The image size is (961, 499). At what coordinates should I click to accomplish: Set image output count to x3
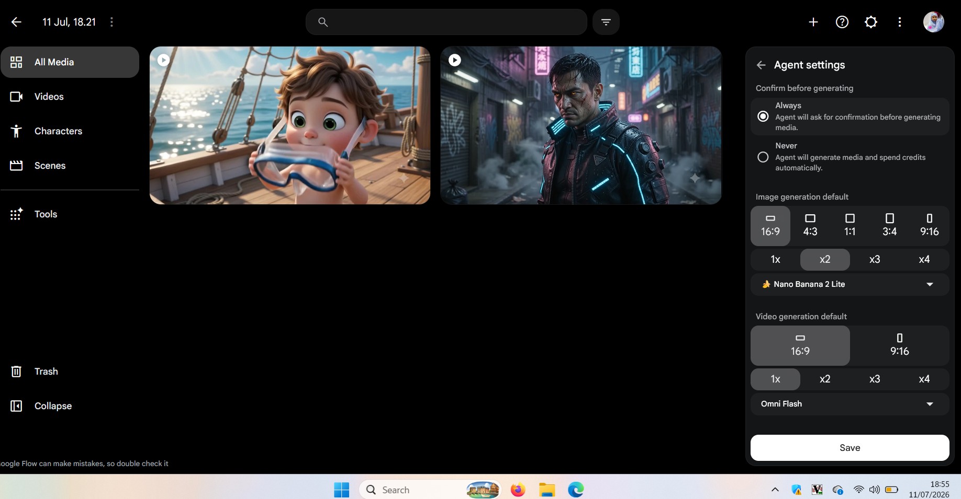[875, 260]
